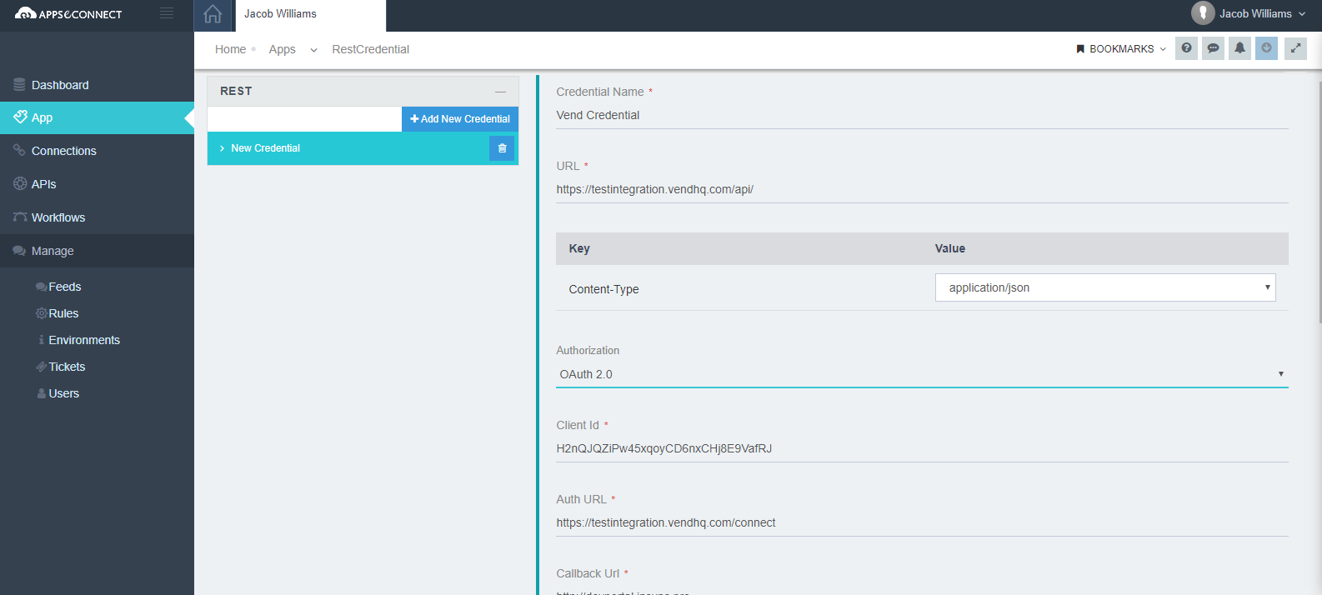Screen dimensions: 1322x595
Task: Click the Environments info icon
Action: coord(42,340)
